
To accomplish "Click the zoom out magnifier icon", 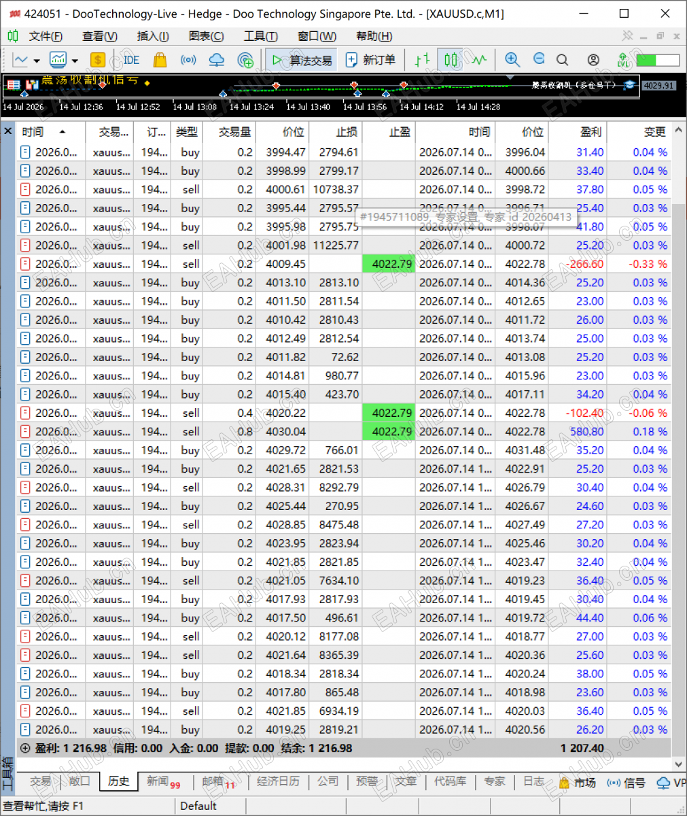I will click(x=539, y=60).
